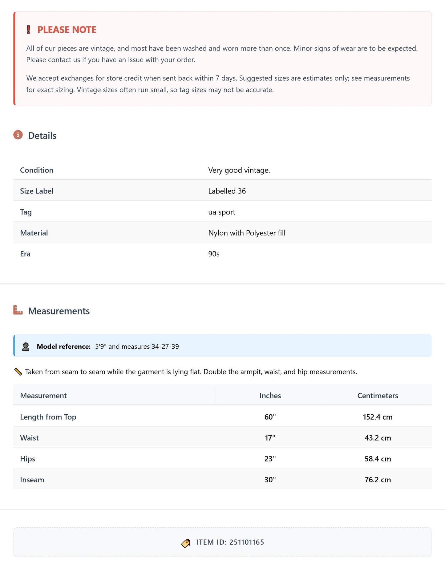Click the Size Label value Labelled 36

point(227,191)
